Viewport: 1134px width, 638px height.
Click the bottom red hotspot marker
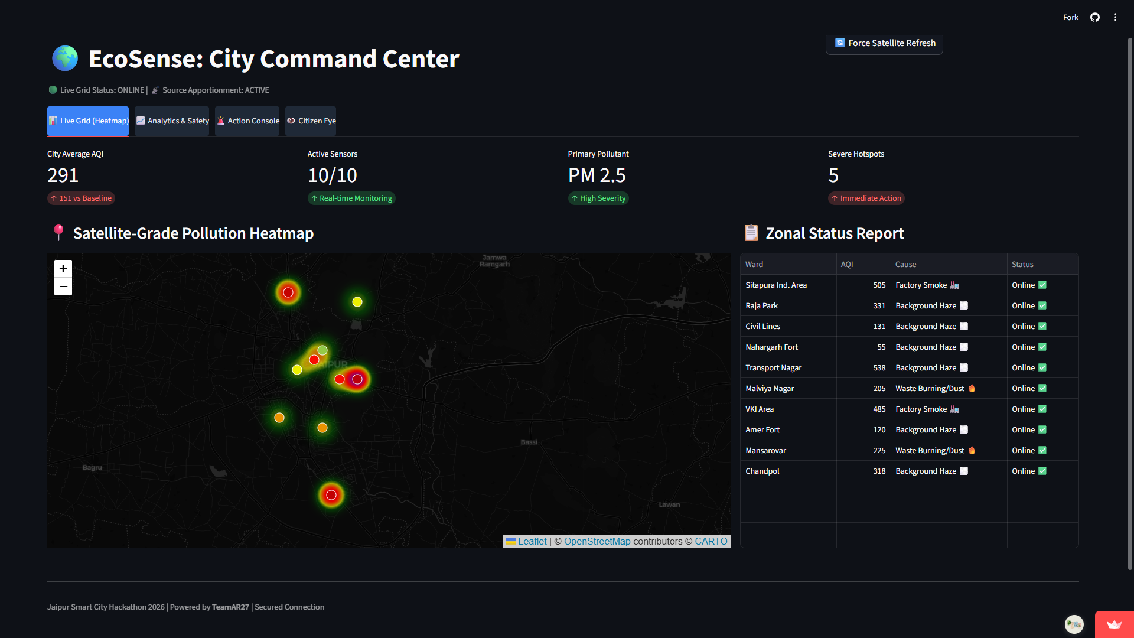tap(331, 495)
